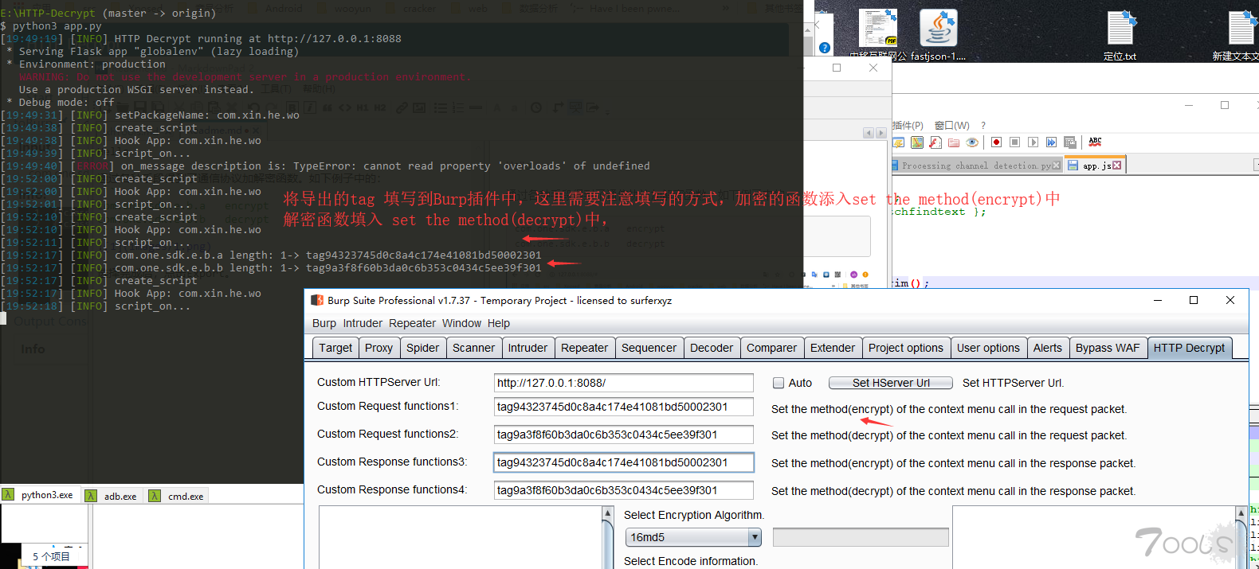Switch to the Spider tab
The image size is (1259, 569).
click(422, 348)
